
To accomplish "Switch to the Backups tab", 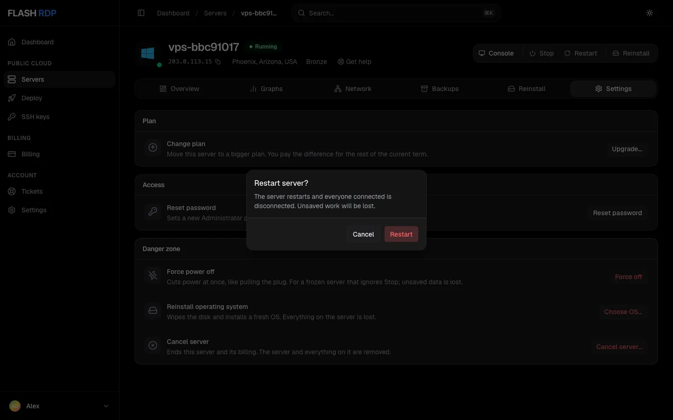I will [440, 89].
